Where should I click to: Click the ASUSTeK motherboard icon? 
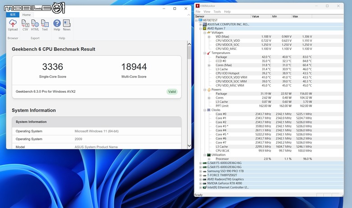pyautogui.click(x=204, y=24)
